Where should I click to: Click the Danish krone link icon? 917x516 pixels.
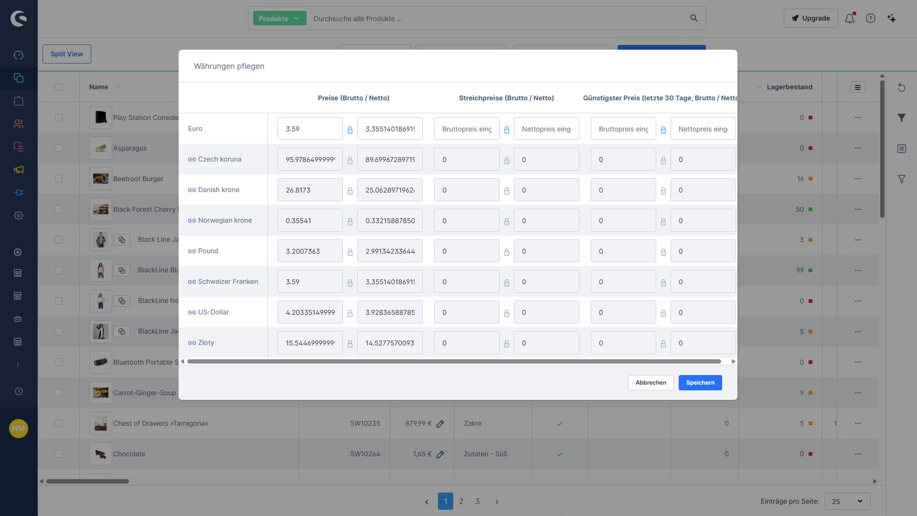click(x=192, y=190)
